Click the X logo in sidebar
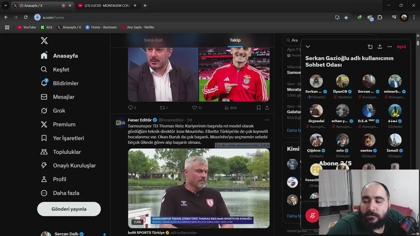The width and height of the screenshot is (420, 236). click(44, 41)
